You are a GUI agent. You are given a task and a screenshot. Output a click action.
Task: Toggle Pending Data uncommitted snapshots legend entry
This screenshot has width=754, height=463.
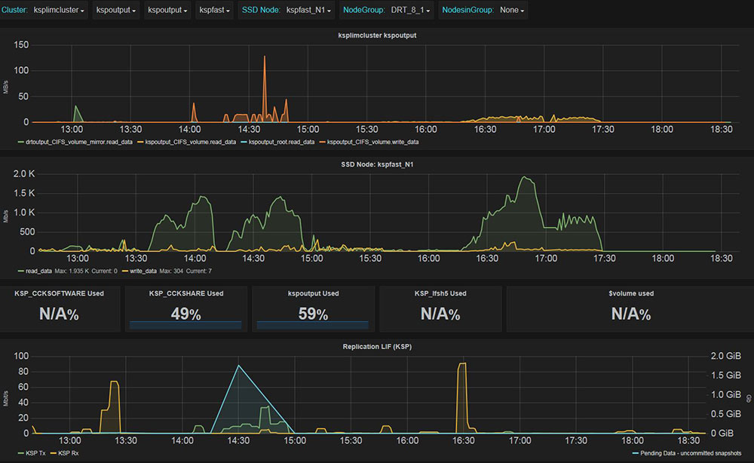tap(687, 453)
